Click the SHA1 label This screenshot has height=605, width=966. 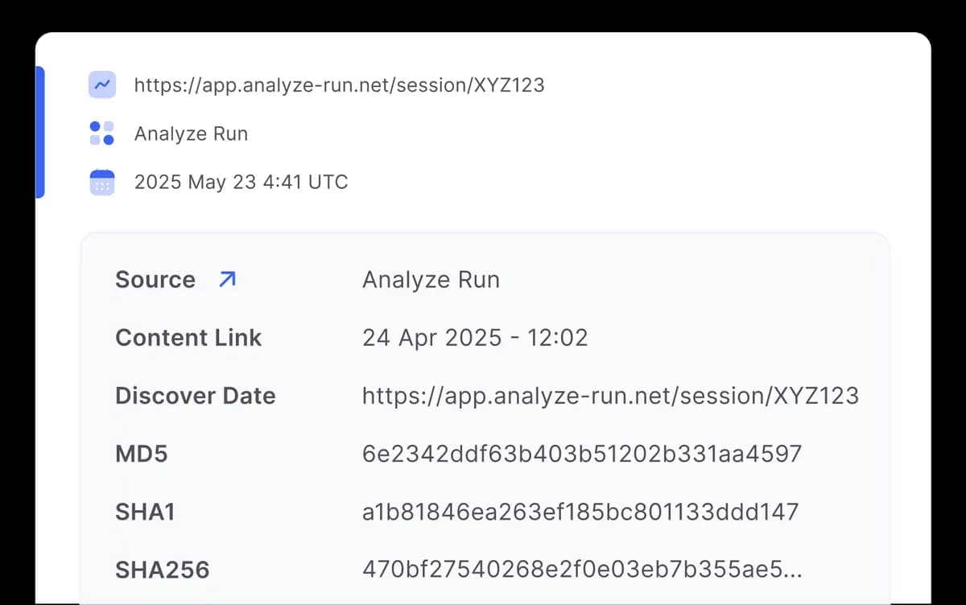coord(145,512)
